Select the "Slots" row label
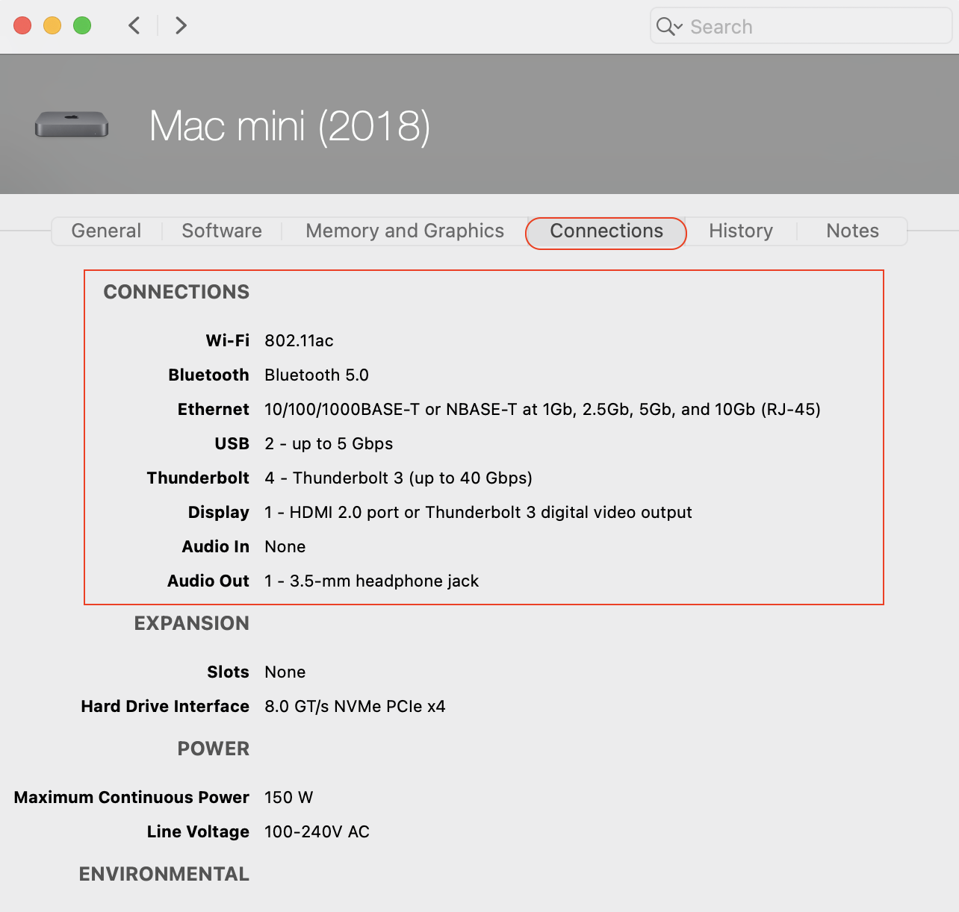Viewport: 959px width, 912px height. pos(228,672)
